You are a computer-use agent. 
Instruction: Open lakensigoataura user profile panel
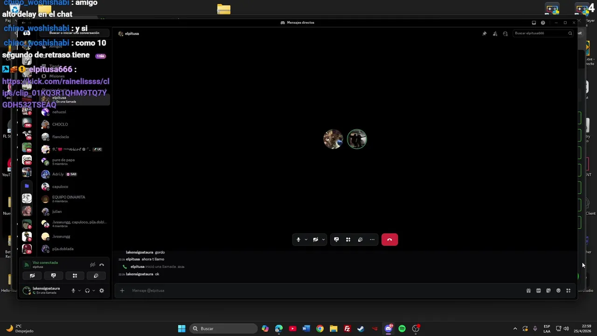44,290
